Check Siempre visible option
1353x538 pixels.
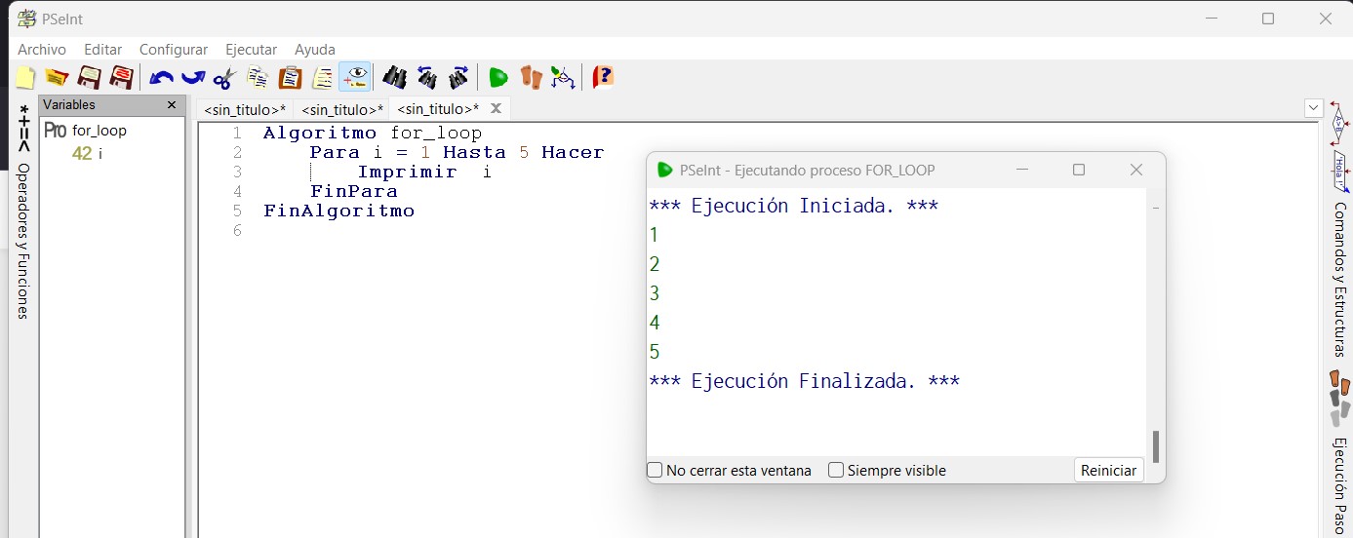(x=836, y=470)
